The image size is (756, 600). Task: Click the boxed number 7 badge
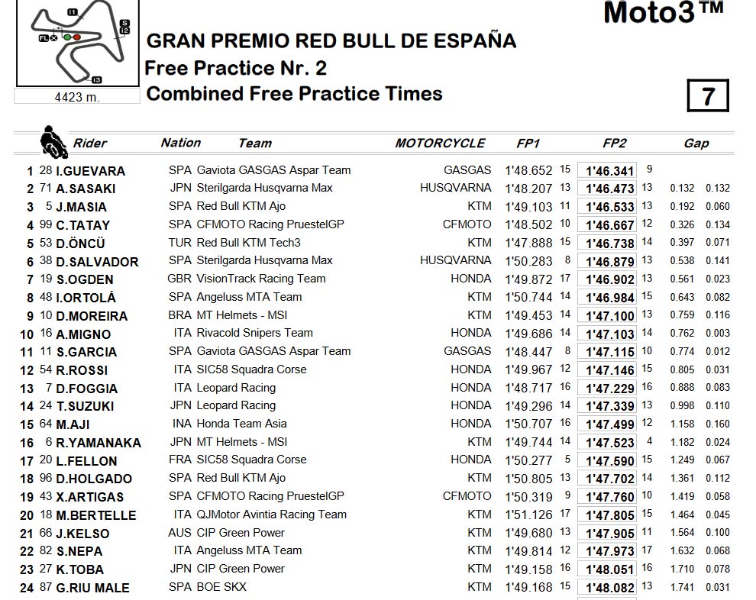point(707,95)
